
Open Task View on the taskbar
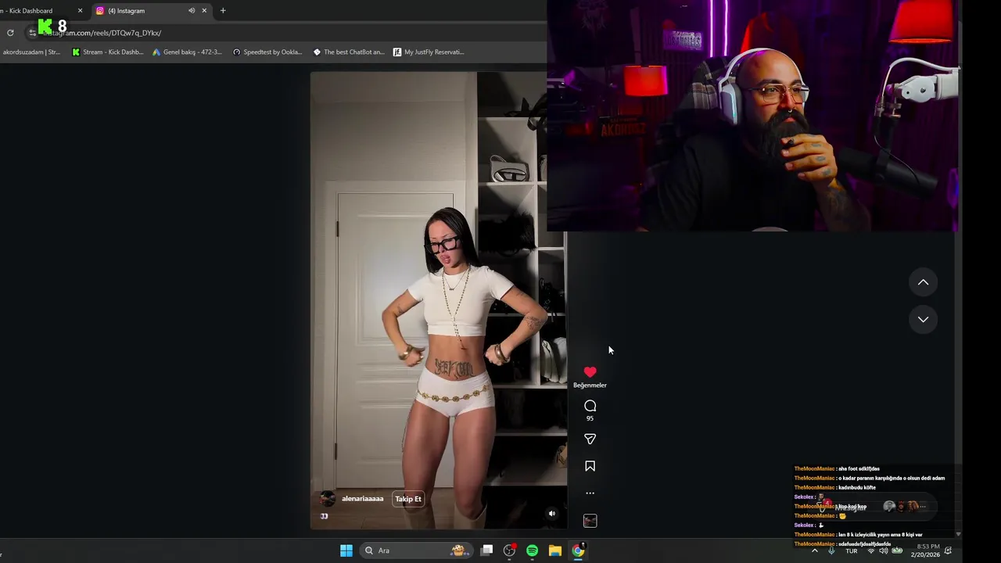click(x=486, y=550)
